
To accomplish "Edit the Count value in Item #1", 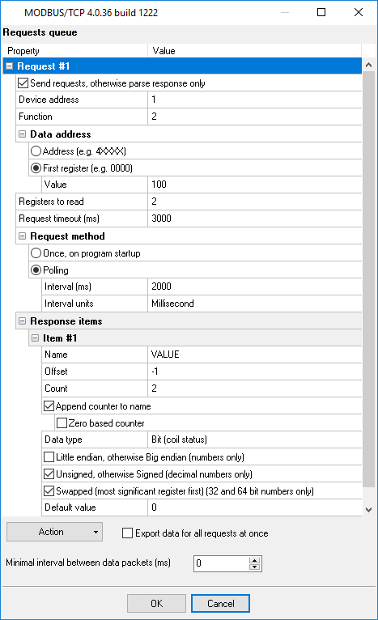I will click(255, 389).
